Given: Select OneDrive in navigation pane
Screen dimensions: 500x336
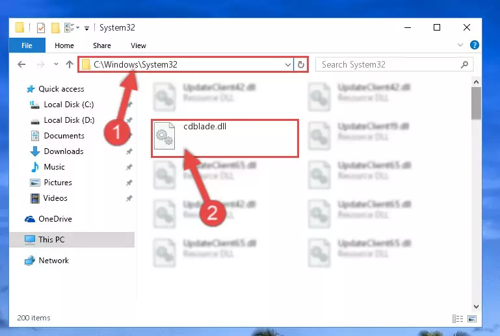Looking at the screenshot, I should (x=55, y=219).
